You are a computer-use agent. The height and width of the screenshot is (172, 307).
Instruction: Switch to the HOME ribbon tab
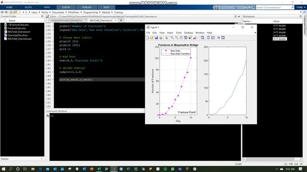pyautogui.click(x=9, y=8)
